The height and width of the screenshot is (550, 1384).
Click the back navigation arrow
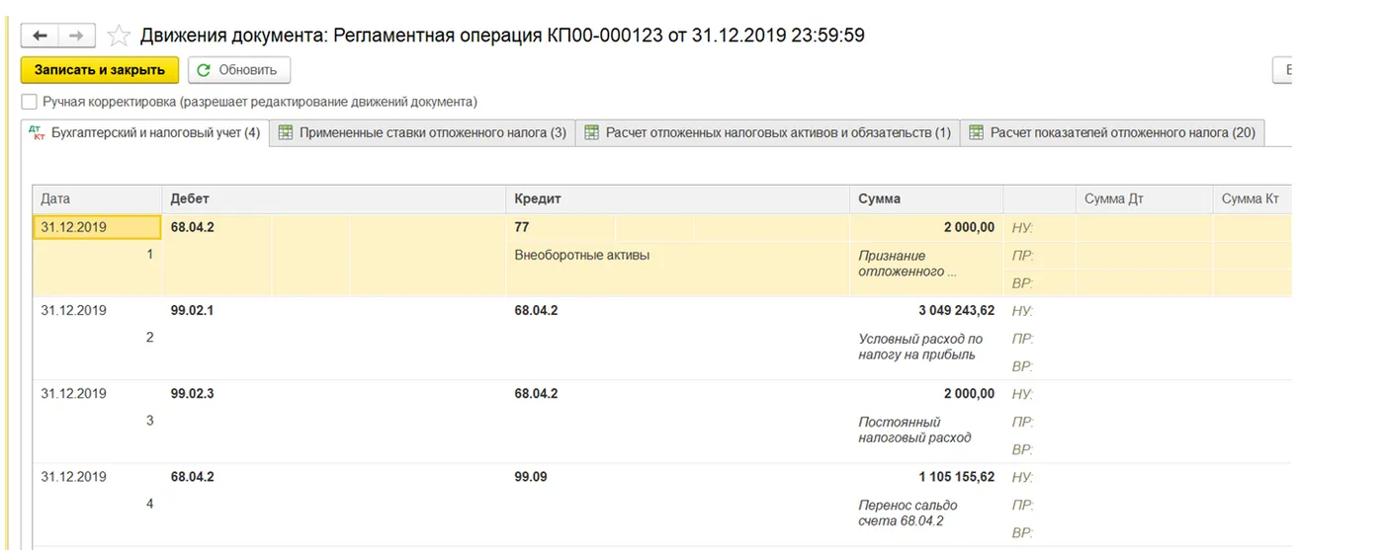(x=40, y=36)
